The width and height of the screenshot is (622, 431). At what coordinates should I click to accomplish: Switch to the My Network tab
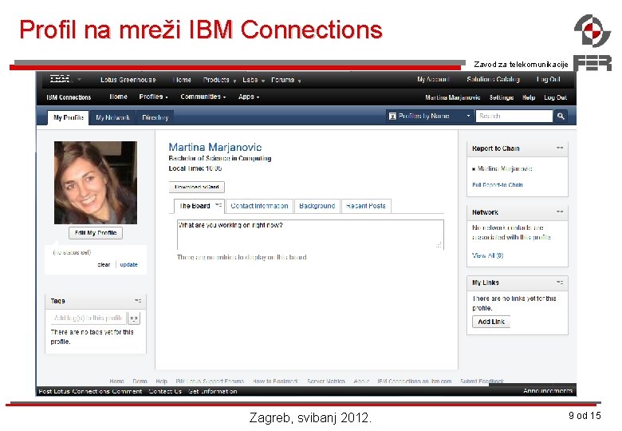[x=112, y=117]
